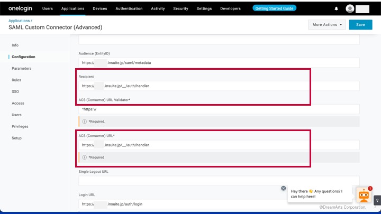Dismiss the chat help popup
Image resolution: width=381 pixels, height=214 pixels.
(283, 188)
